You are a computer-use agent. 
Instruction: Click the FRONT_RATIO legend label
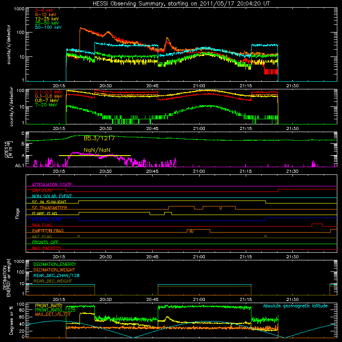coord(49,306)
